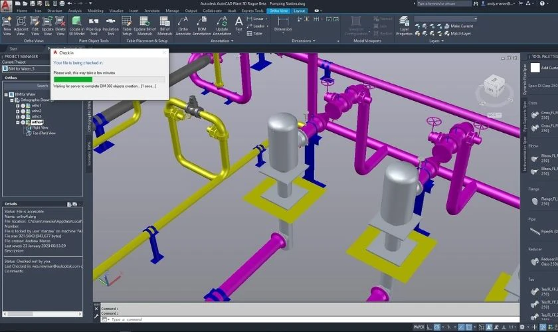This screenshot has width=558, height=332.
Task: Toggle PAPER space in the status bar
Action: pos(419,327)
